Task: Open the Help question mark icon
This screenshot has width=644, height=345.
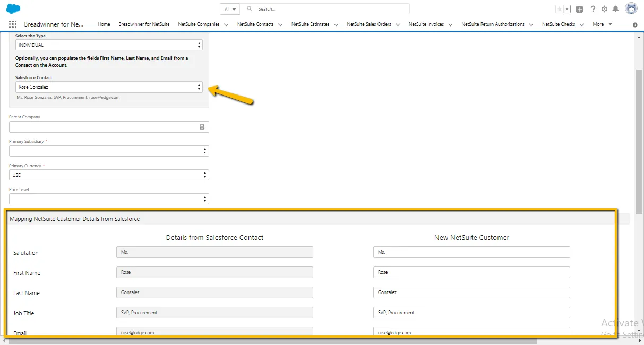Action: [x=593, y=9]
